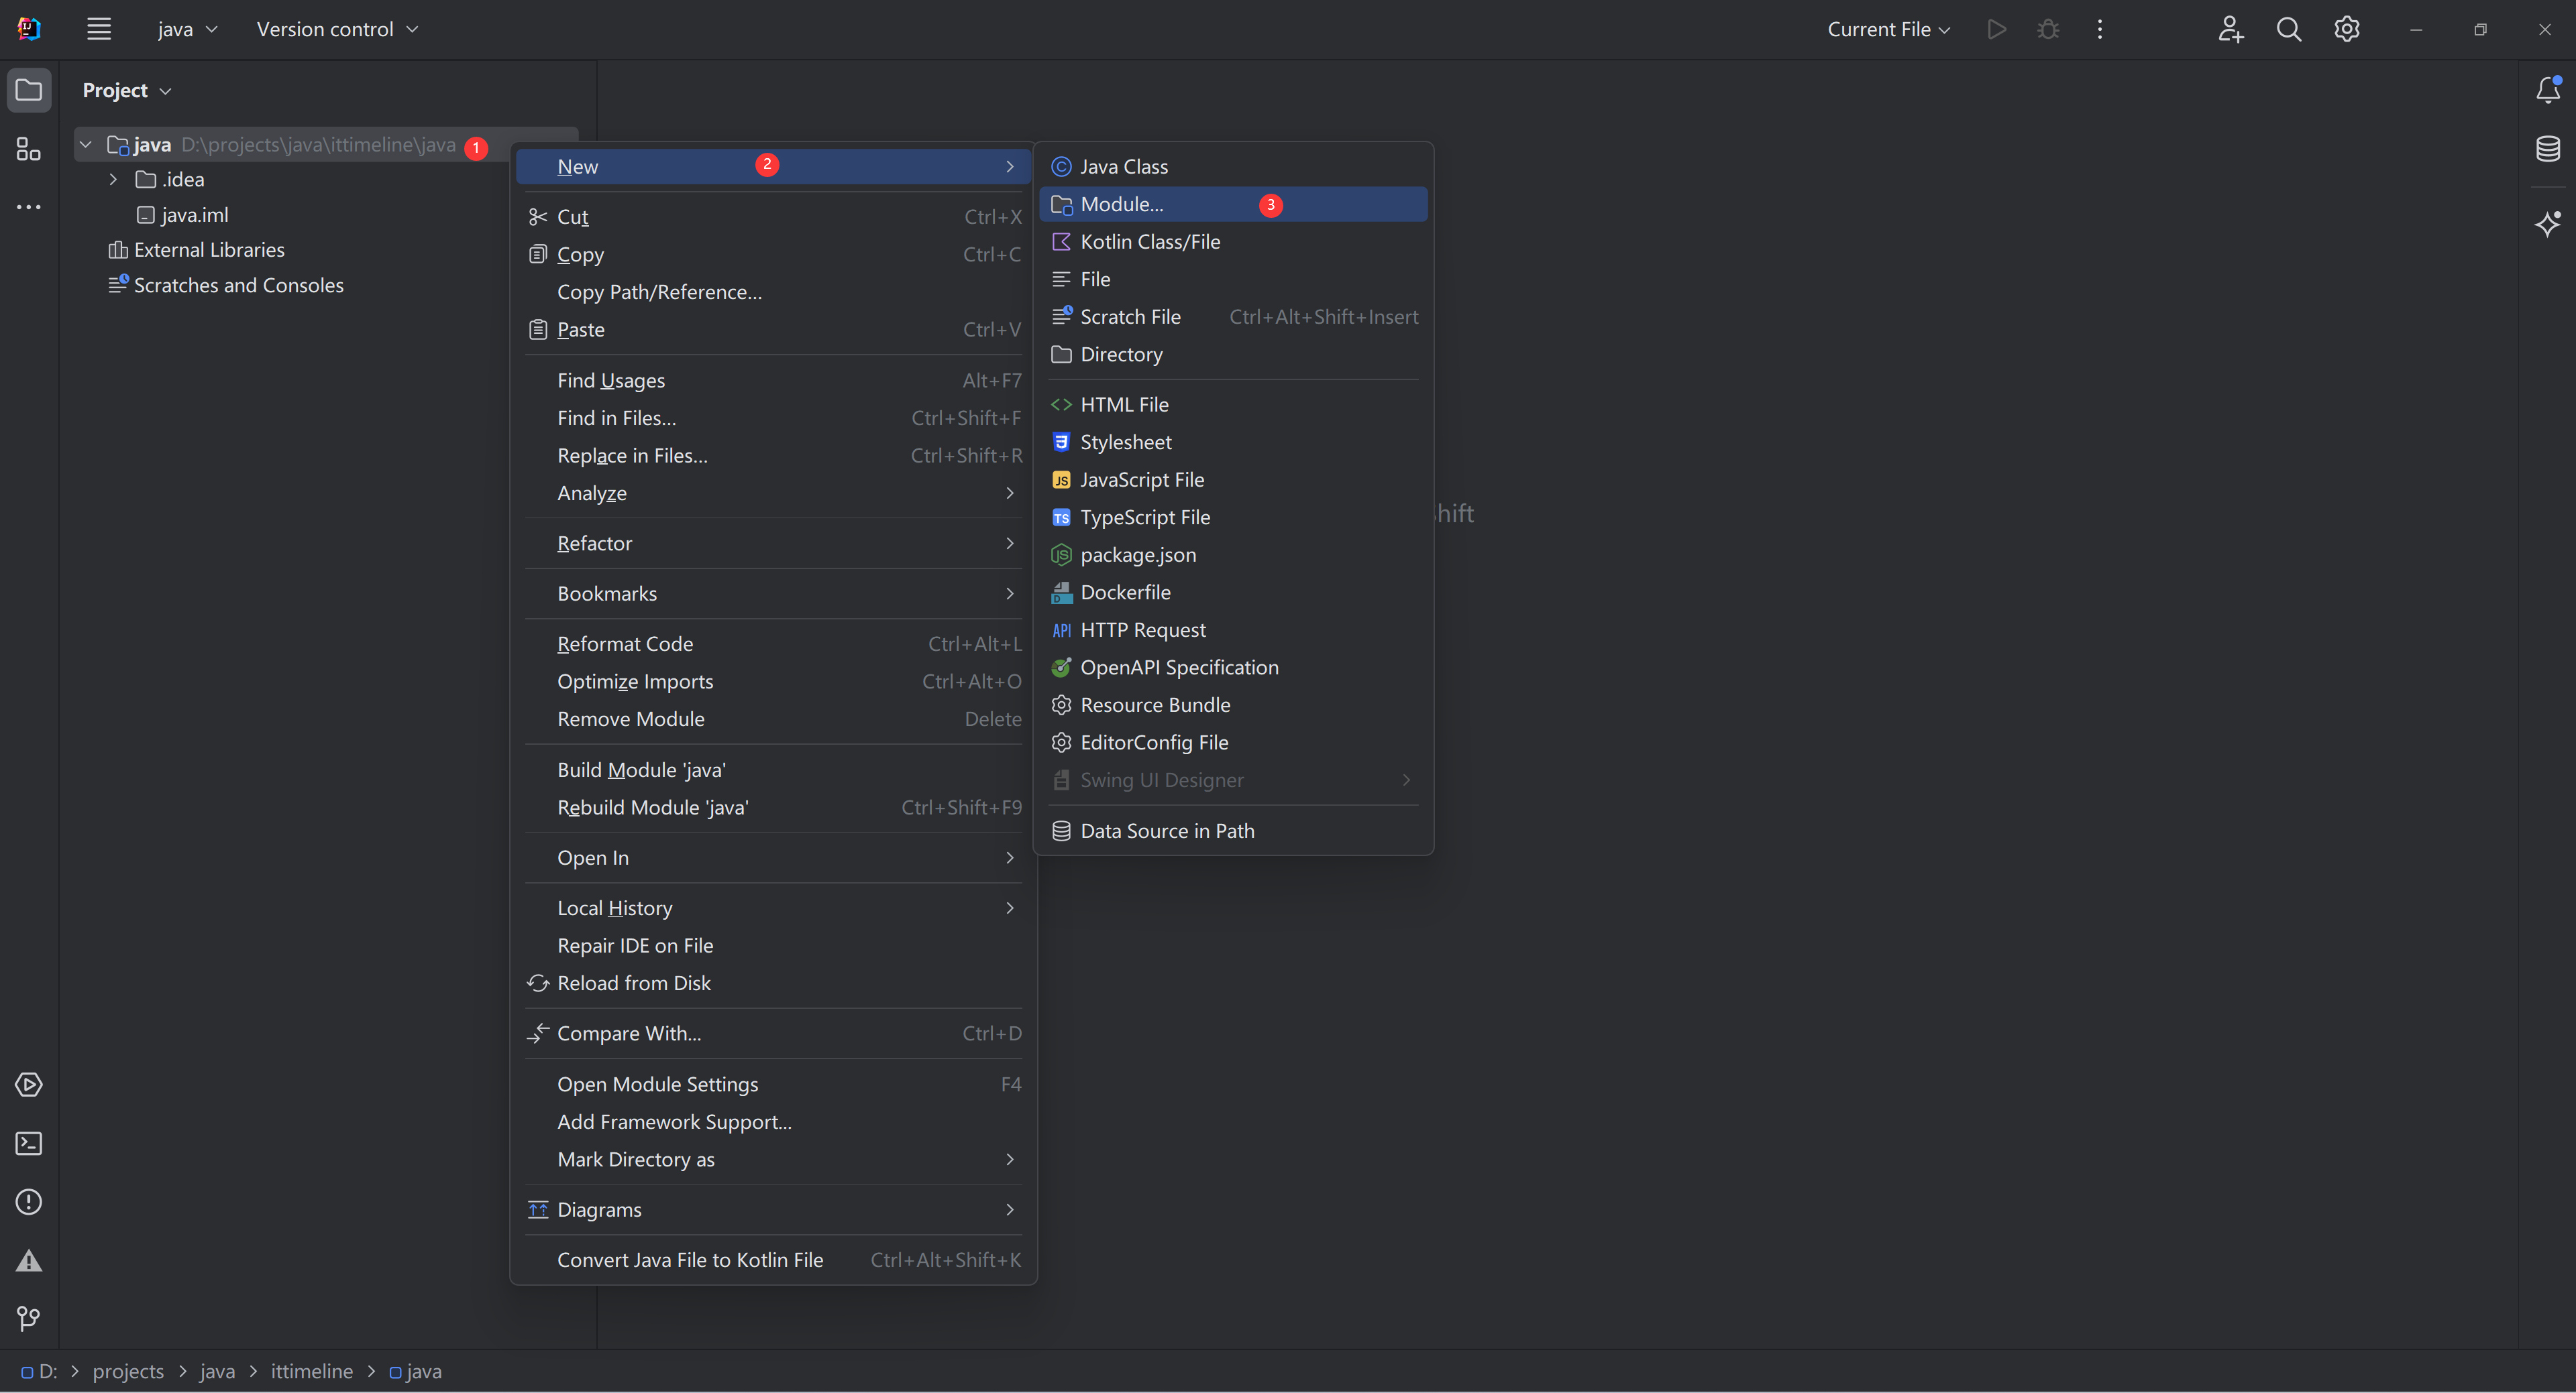This screenshot has height=1393, width=2576.
Task: Open the java project dropdown
Action: point(187,29)
